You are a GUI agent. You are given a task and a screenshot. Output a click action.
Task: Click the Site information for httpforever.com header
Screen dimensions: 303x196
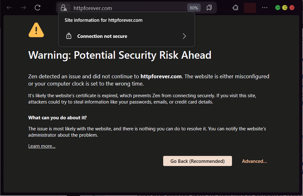tap(104, 20)
